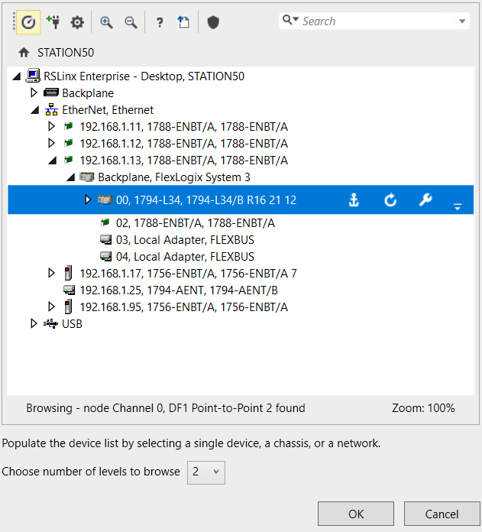Open the search box history dropdown arrow
482x532 pixels.
coord(462,21)
